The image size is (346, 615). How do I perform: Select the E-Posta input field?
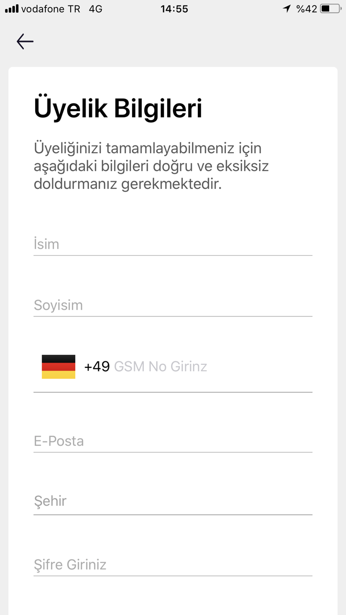tap(173, 441)
